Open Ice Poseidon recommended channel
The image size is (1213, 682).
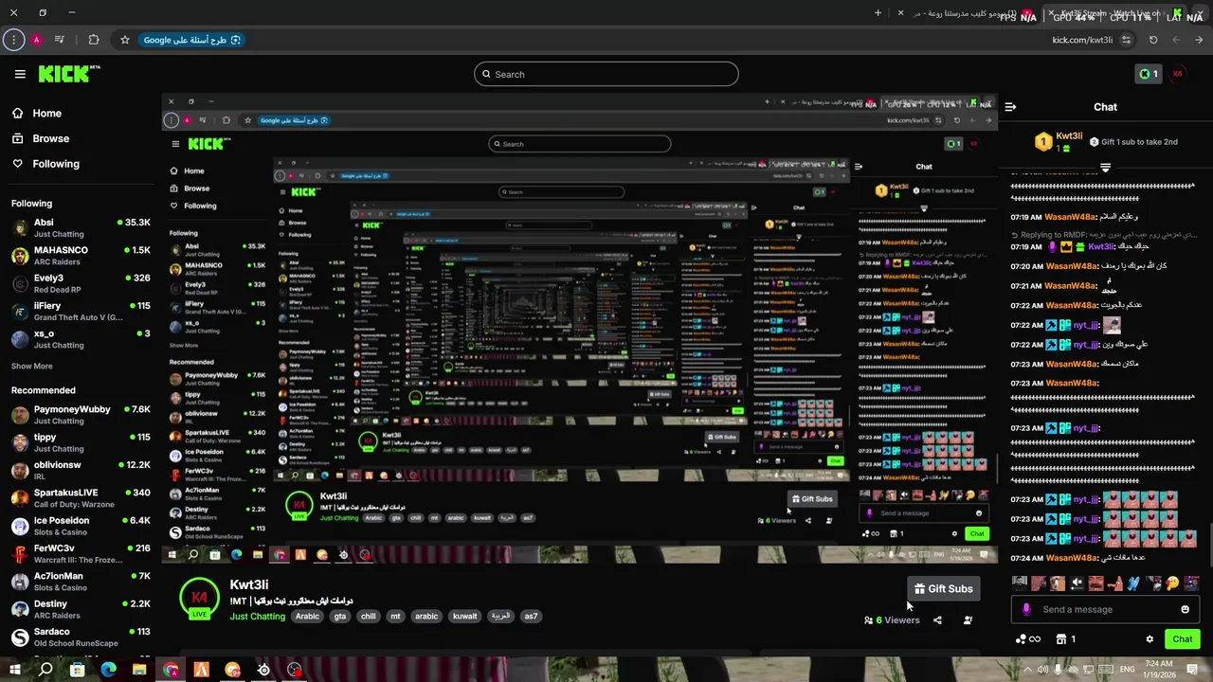pos(81,526)
